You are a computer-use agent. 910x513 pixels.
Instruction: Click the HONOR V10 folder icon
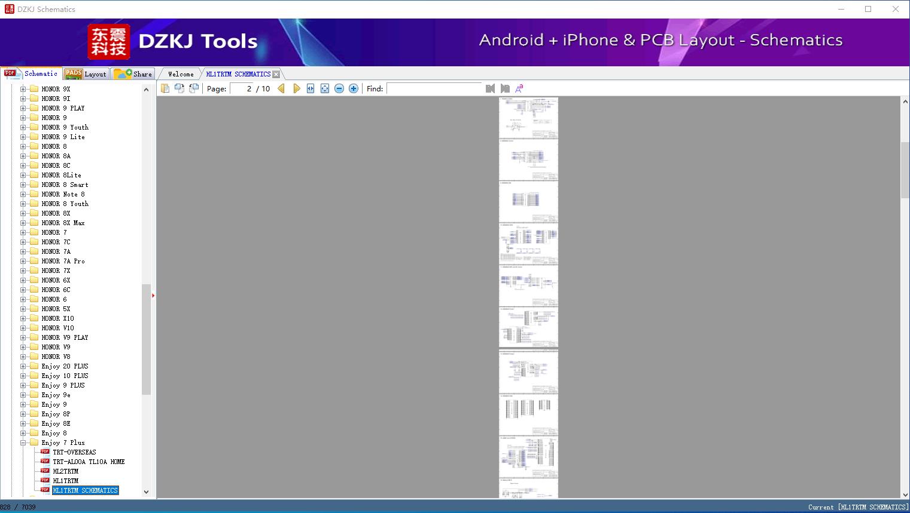pos(34,328)
